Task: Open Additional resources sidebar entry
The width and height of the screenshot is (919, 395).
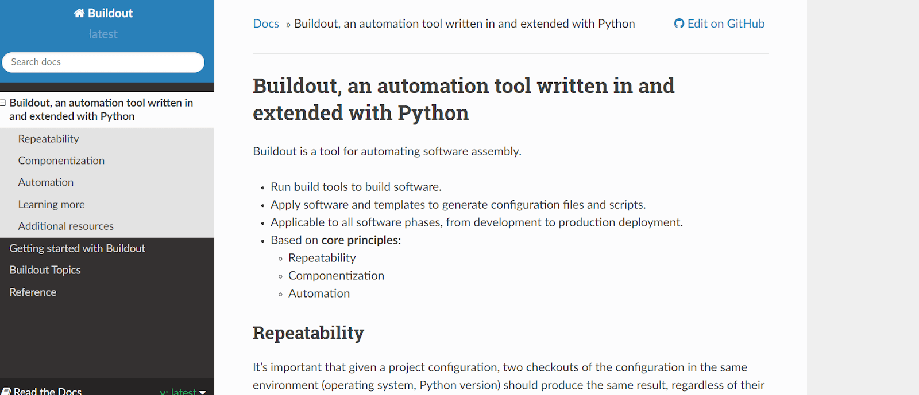Action: click(65, 226)
